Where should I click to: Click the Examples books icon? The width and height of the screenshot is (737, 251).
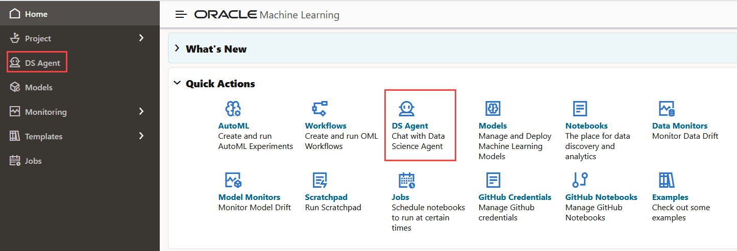pyautogui.click(x=667, y=180)
